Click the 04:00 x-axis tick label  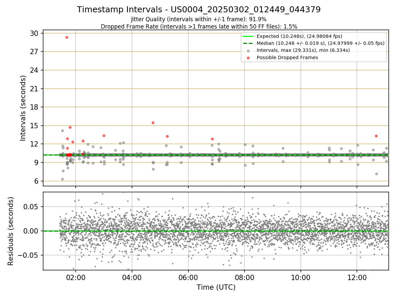pos(132,277)
